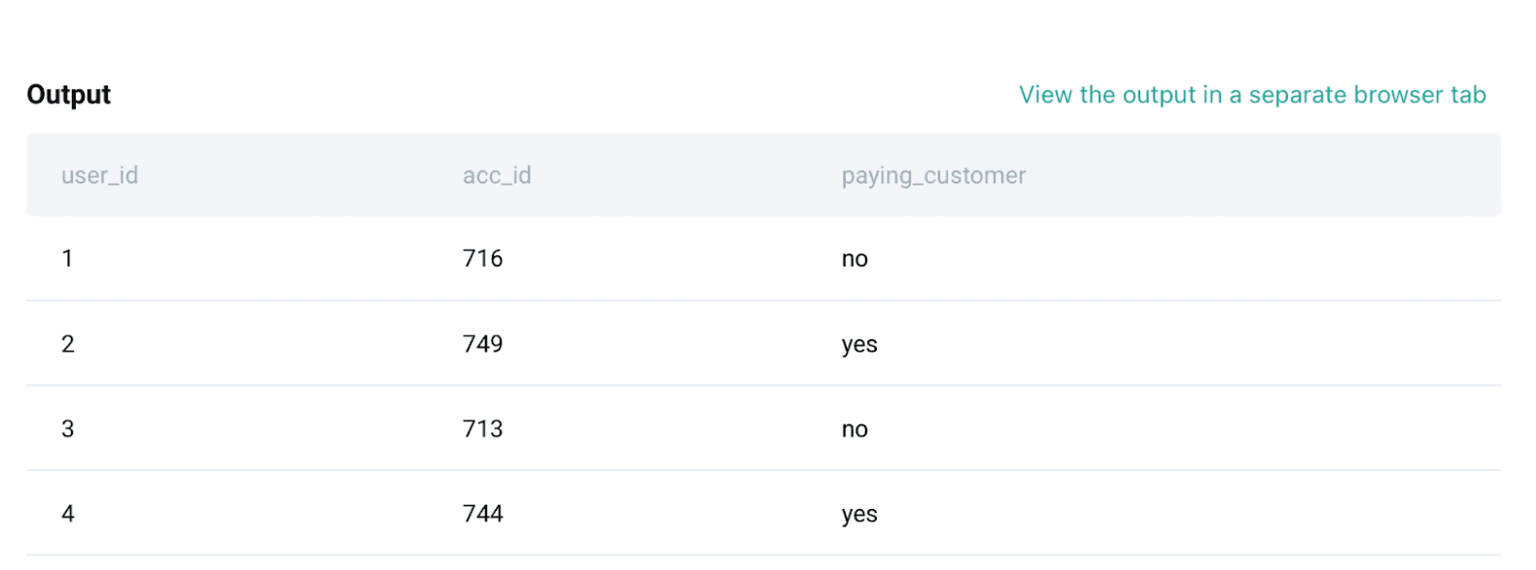Viewport: 1536px width, 570px height.
Task: Click the user_id column header
Action: tap(100, 176)
